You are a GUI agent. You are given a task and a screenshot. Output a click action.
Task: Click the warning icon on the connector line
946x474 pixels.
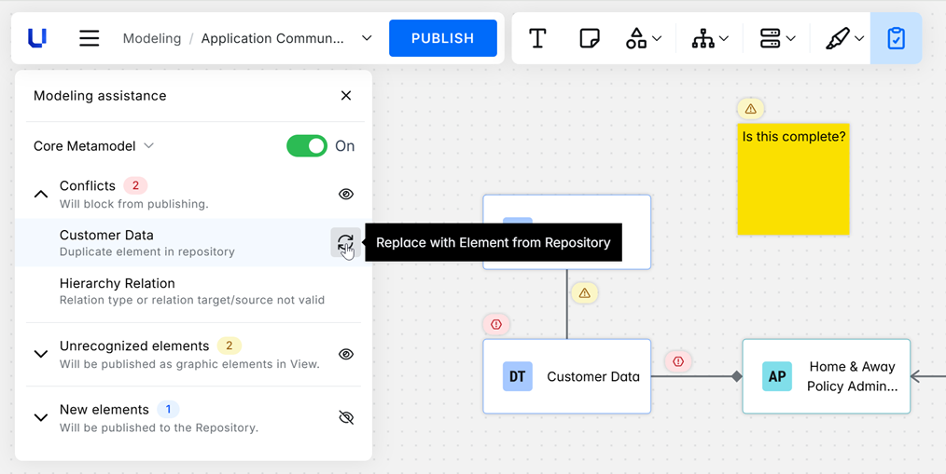pos(585,293)
